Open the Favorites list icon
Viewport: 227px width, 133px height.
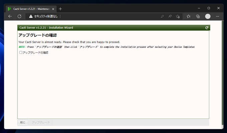[x=189, y=16]
